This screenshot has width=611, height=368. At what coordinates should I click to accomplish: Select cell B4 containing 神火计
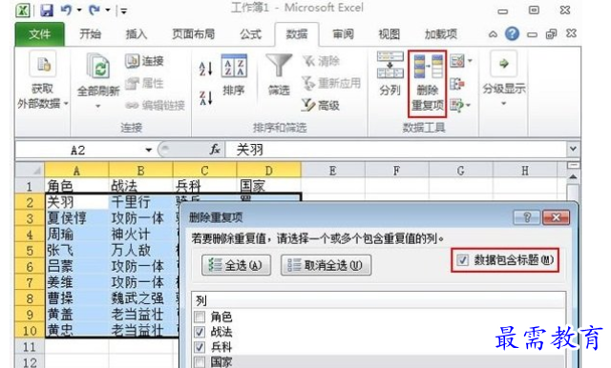140,235
